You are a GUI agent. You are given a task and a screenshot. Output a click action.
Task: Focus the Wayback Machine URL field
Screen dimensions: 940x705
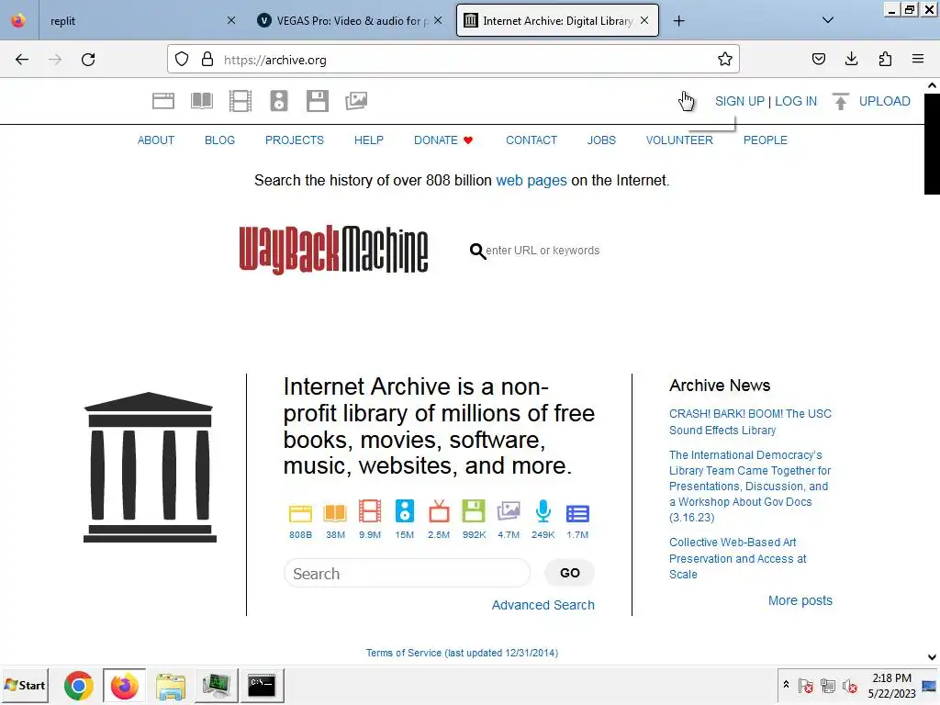click(x=542, y=251)
